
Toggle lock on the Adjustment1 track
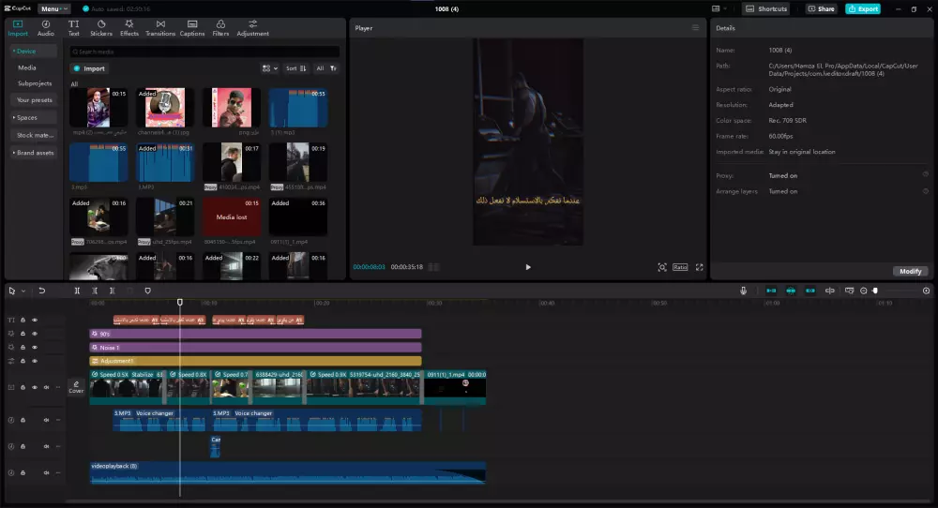point(23,361)
